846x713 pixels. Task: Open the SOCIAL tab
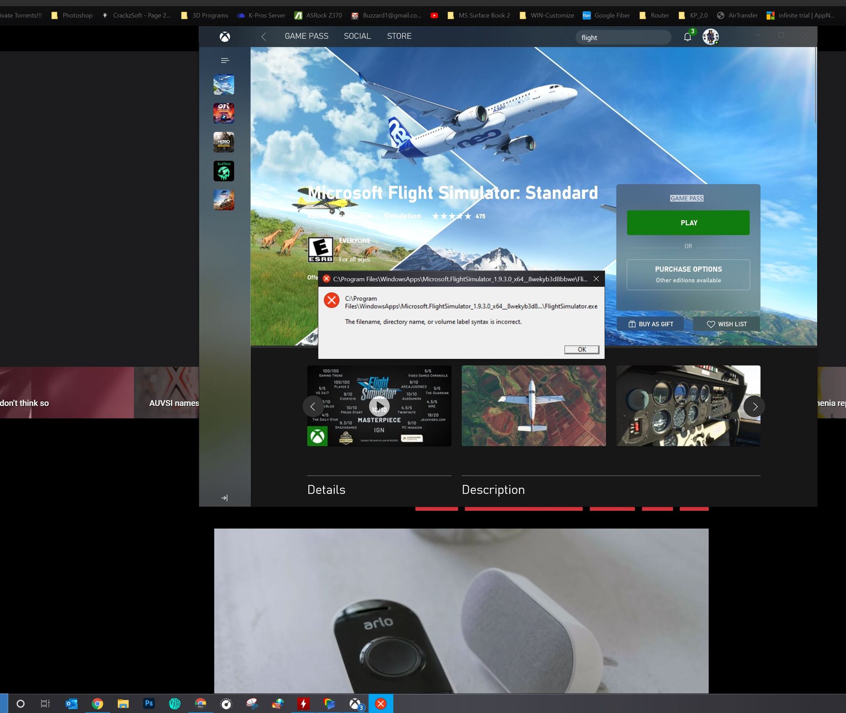[x=357, y=36]
